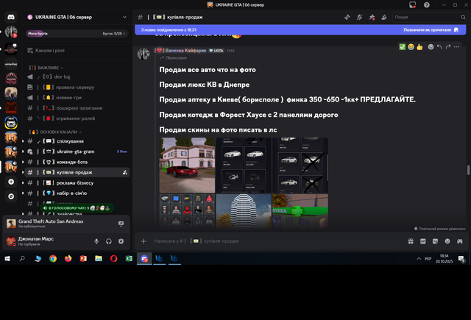Open поширені-запитання channel

77,108
